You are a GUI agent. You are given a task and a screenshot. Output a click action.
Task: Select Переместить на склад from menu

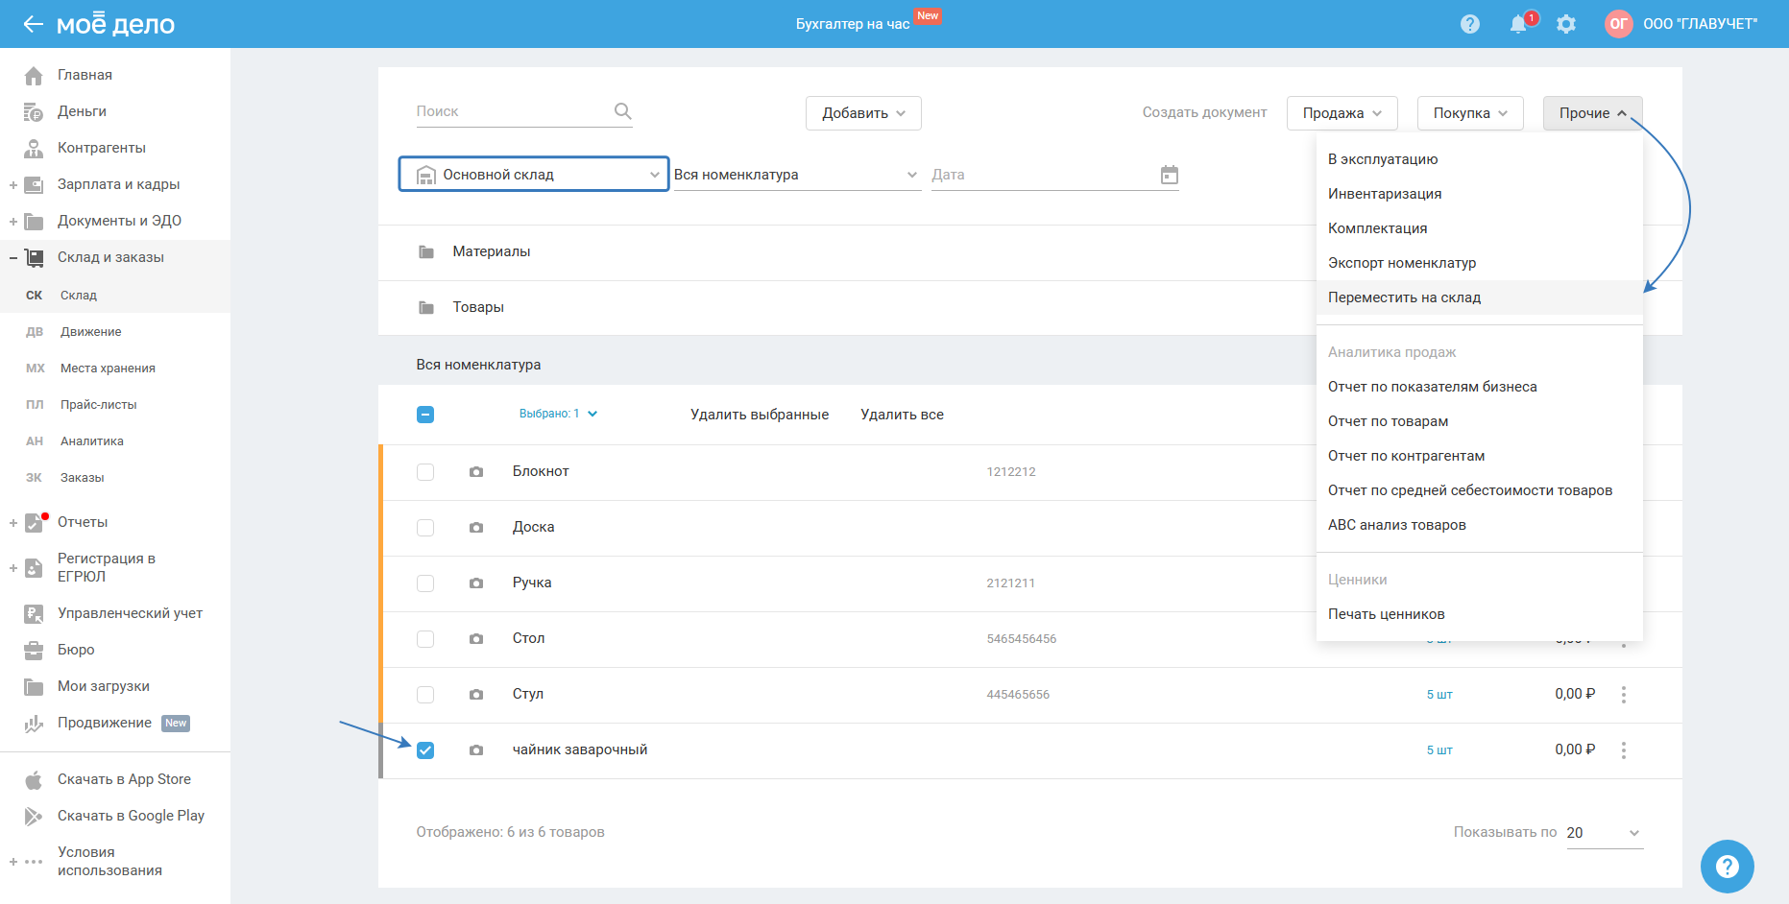click(x=1404, y=297)
